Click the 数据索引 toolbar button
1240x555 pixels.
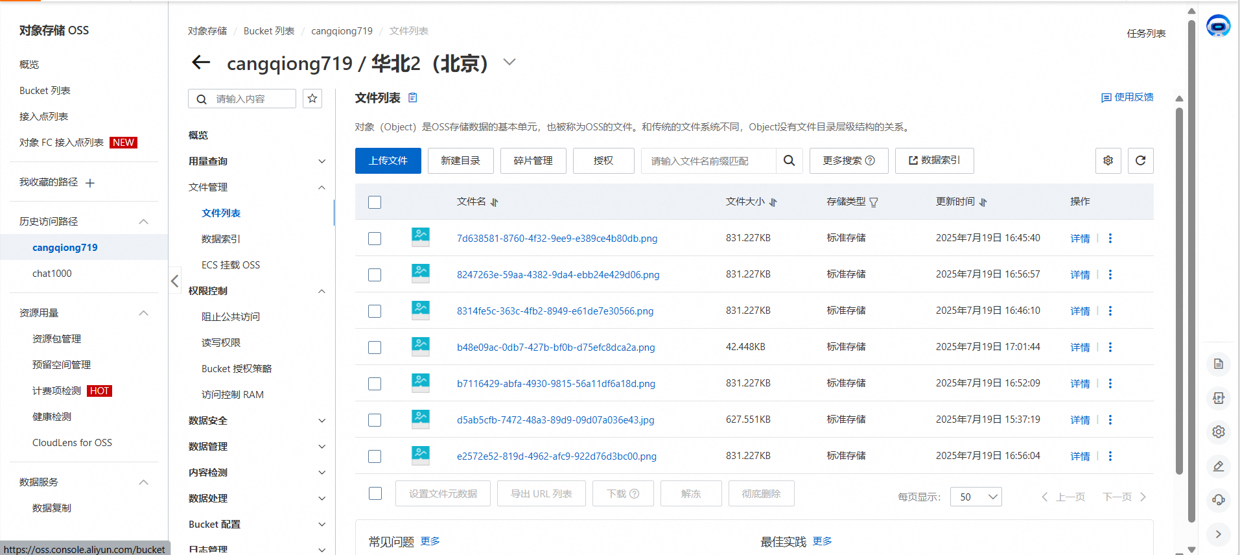click(934, 161)
